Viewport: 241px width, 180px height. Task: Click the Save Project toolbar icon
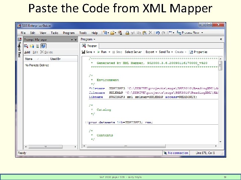120,33
